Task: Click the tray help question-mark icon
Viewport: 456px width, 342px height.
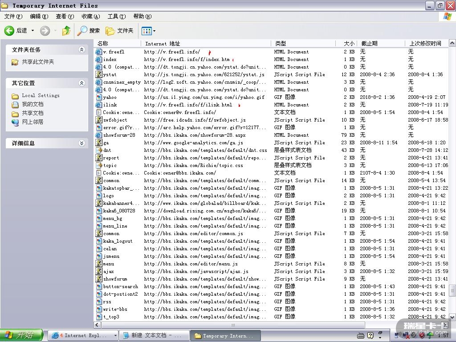Action: tap(370, 335)
